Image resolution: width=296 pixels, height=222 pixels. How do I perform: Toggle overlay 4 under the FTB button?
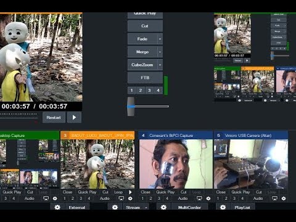point(158,90)
